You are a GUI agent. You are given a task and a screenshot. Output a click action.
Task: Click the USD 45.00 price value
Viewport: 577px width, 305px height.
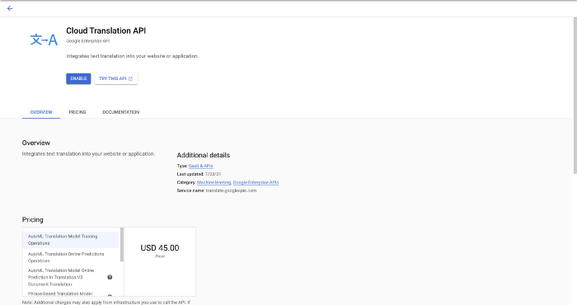pyautogui.click(x=160, y=248)
